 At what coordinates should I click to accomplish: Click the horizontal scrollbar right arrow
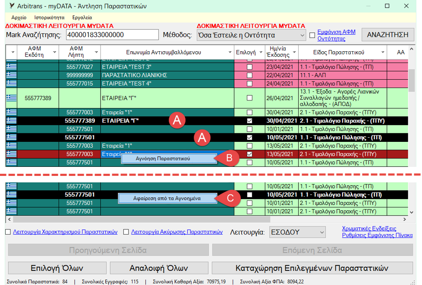tap(404, 219)
